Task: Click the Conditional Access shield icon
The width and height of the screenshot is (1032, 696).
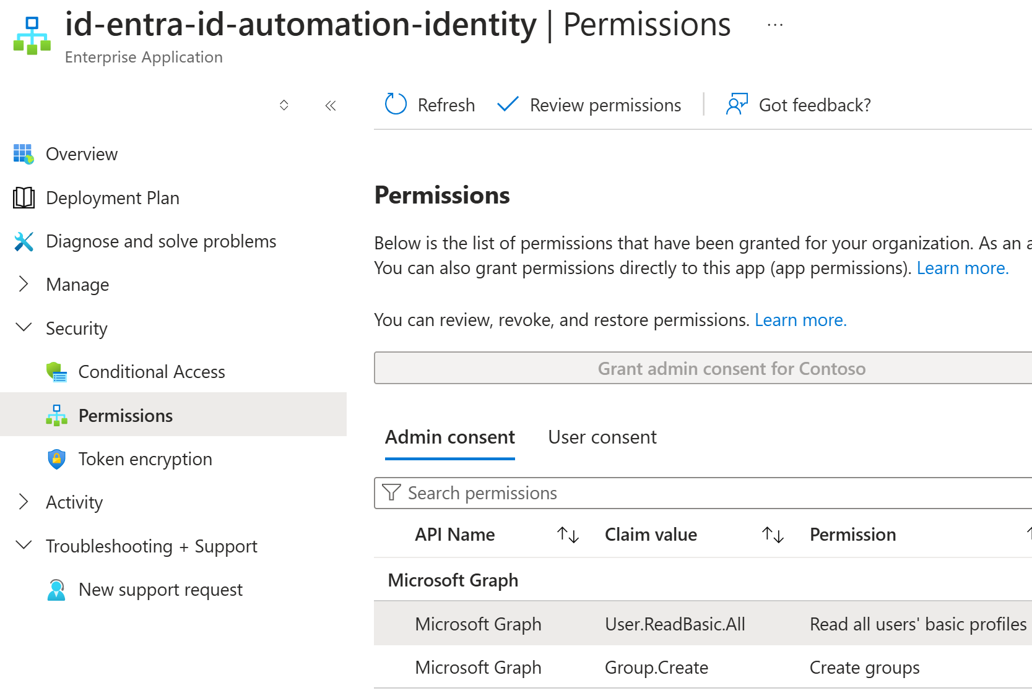Action: point(56,372)
